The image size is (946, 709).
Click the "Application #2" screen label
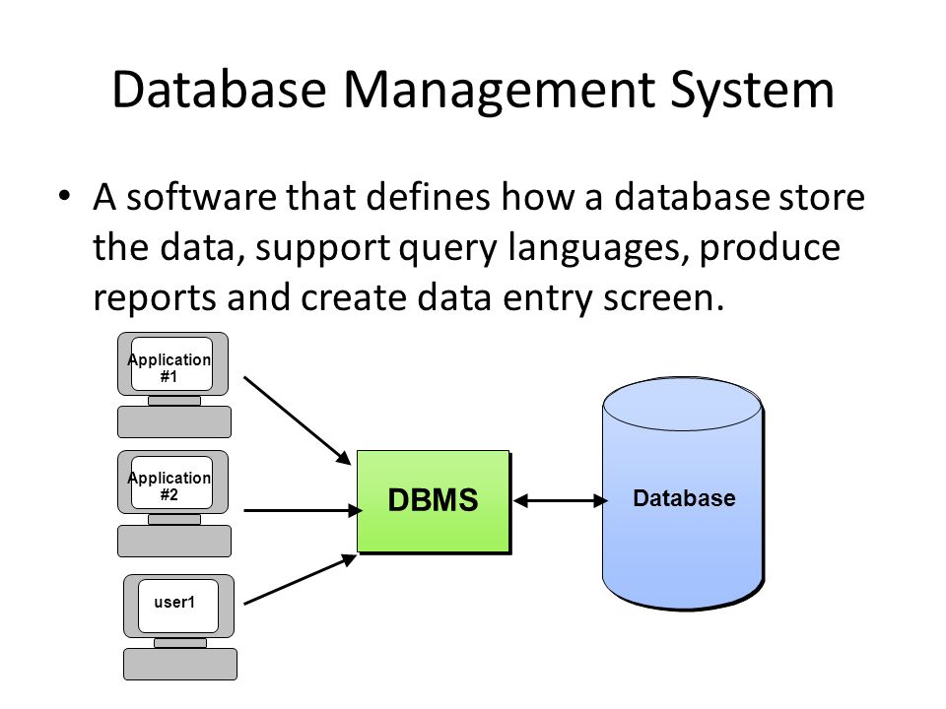tap(169, 485)
